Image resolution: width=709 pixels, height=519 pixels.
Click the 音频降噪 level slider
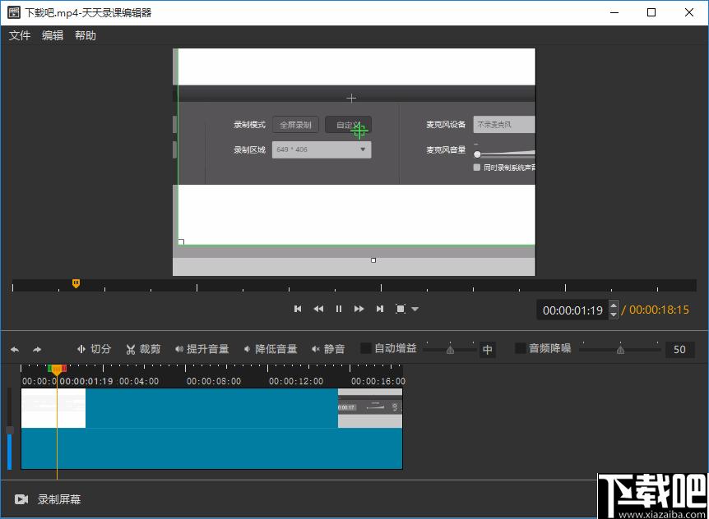[x=620, y=349]
